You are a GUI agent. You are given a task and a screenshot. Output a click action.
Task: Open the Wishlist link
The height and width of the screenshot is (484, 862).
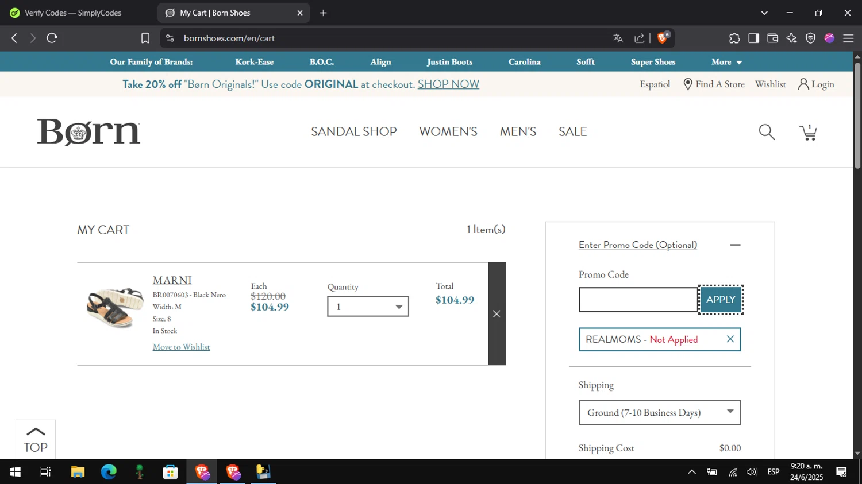[x=771, y=84]
